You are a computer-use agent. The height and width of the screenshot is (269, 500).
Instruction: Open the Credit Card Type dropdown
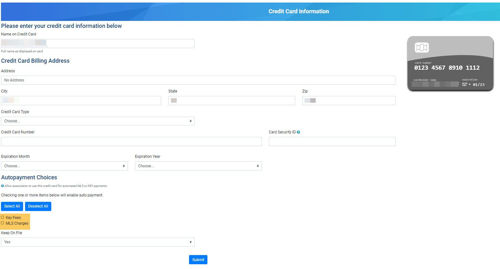point(98,121)
